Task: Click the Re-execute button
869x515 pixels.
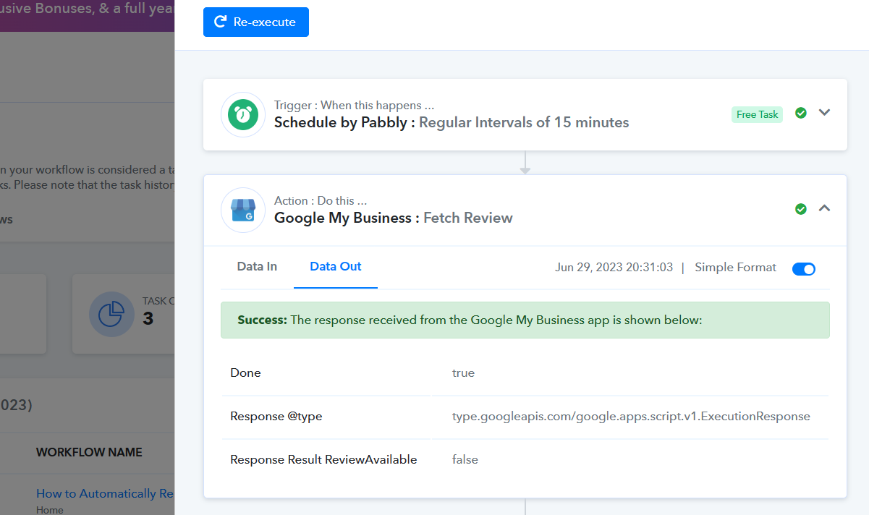Action: click(256, 22)
